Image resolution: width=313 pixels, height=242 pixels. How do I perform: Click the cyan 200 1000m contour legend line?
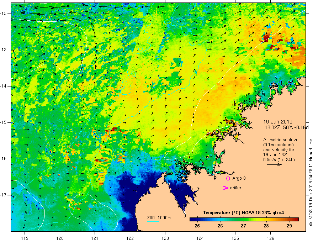(x=153, y=221)
